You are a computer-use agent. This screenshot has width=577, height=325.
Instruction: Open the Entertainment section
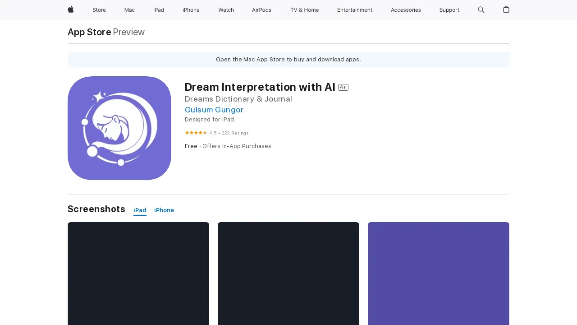pyautogui.click(x=354, y=10)
